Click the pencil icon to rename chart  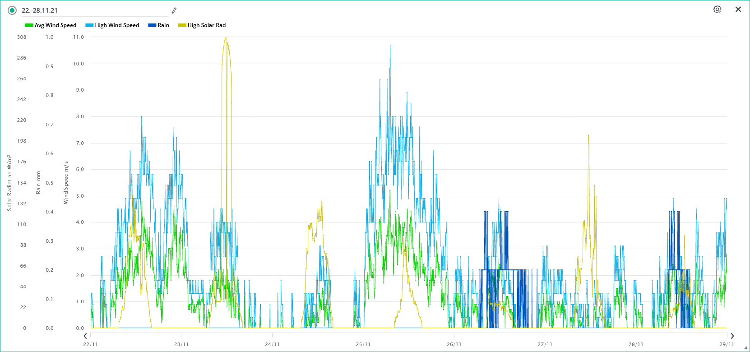click(x=174, y=10)
